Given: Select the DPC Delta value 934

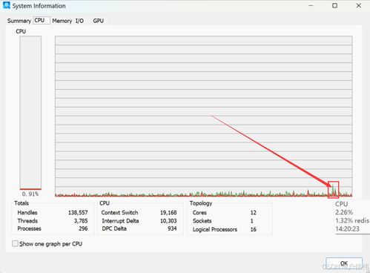Looking at the screenshot, I should click(172, 228).
